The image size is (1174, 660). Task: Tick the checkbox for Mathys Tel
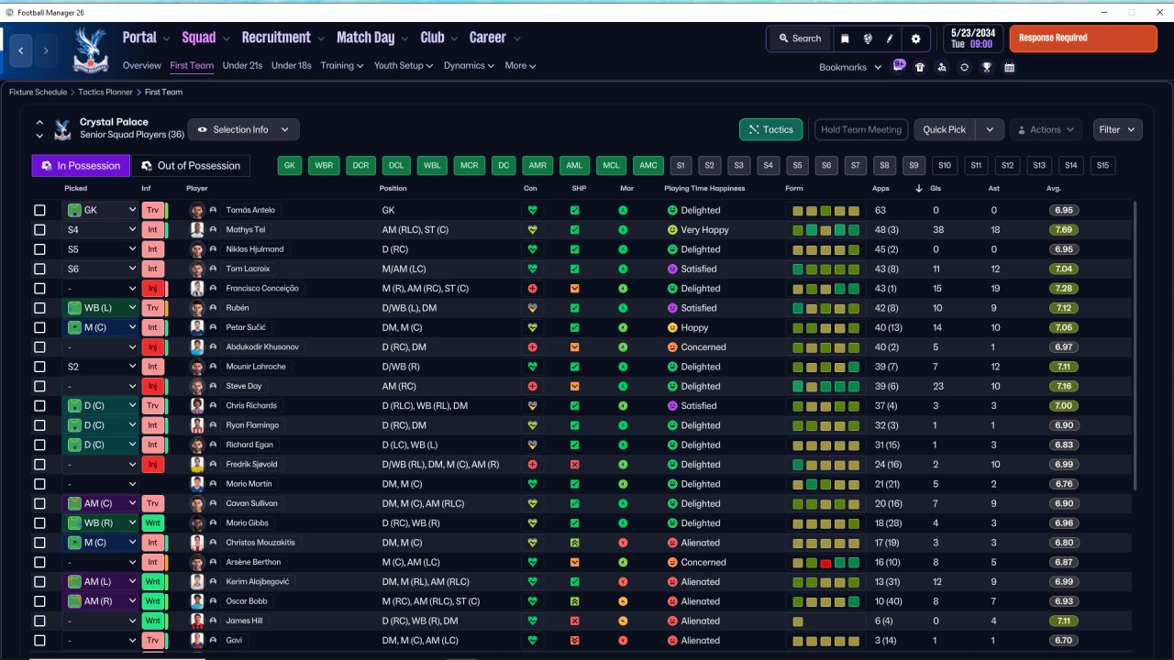[39, 230]
